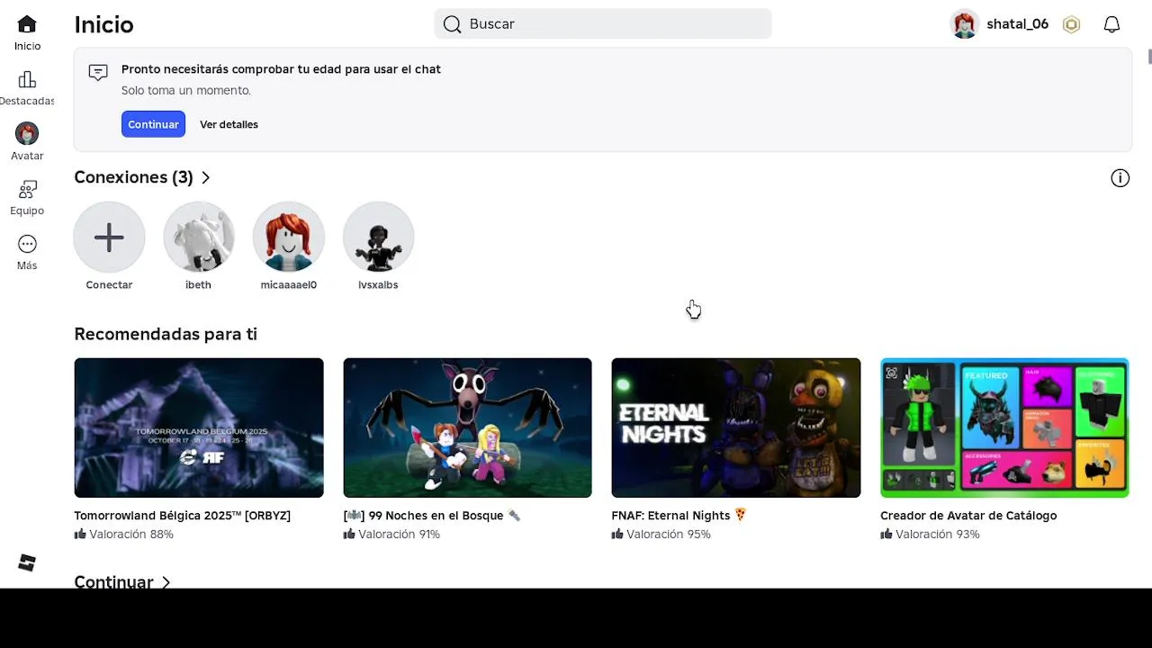Click the chat bubble icon in age banner

pyautogui.click(x=98, y=73)
